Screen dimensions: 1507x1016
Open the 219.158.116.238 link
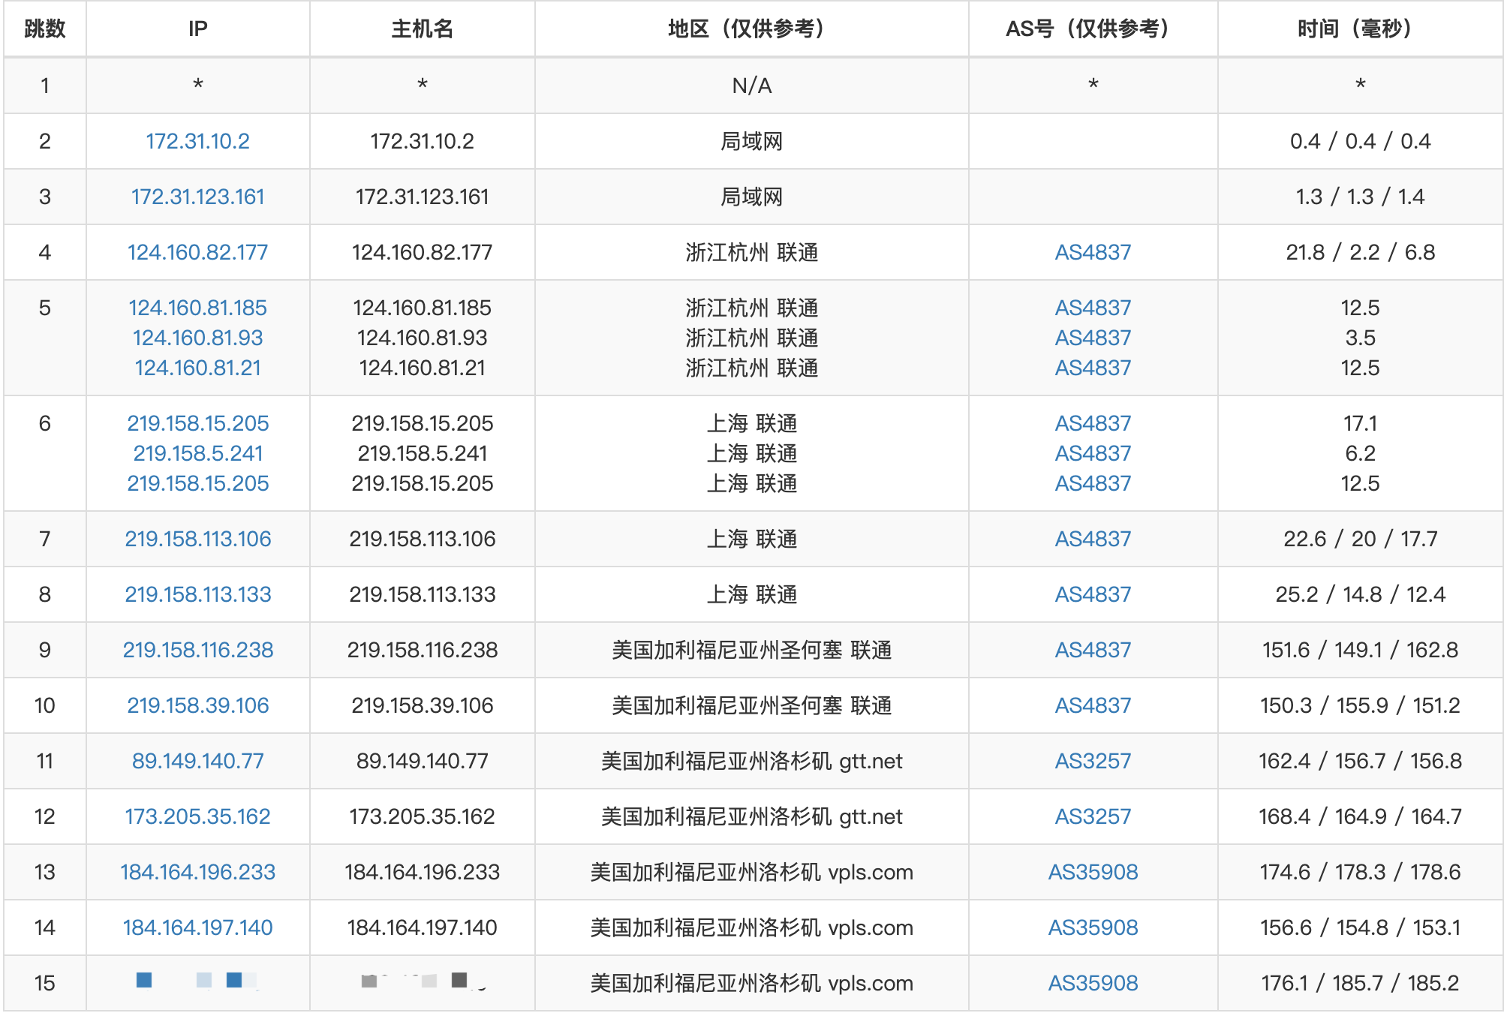tap(197, 650)
